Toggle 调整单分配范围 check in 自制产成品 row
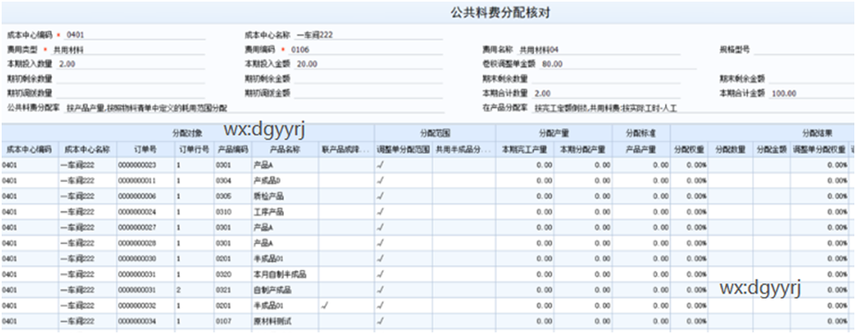Screen dimensions: 856x334 [380, 290]
